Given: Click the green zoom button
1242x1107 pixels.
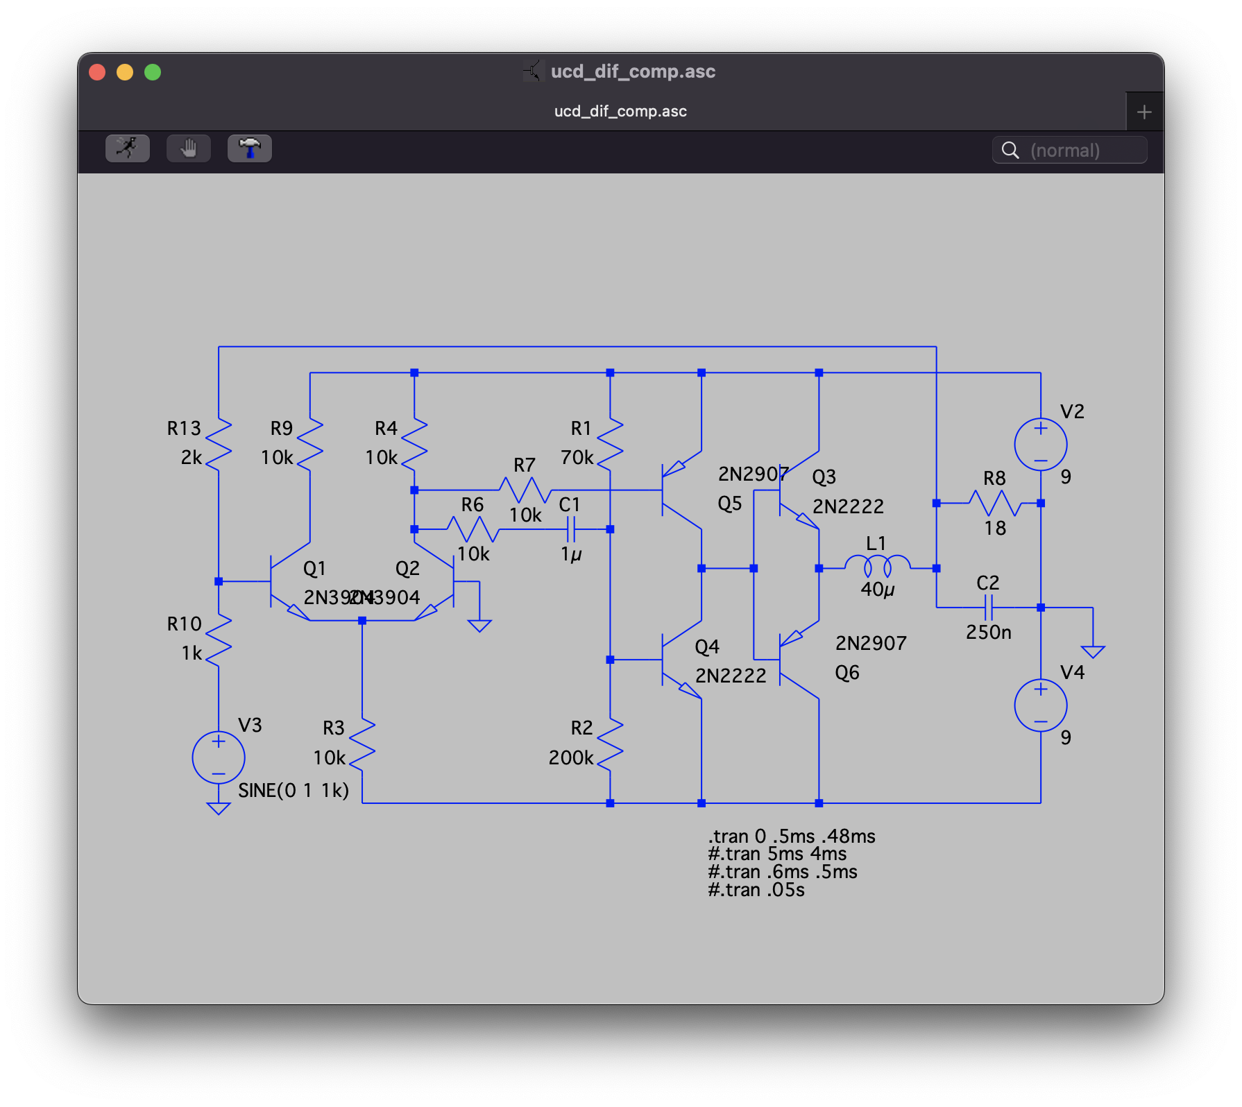Looking at the screenshot, I should (x=153, y=72).
